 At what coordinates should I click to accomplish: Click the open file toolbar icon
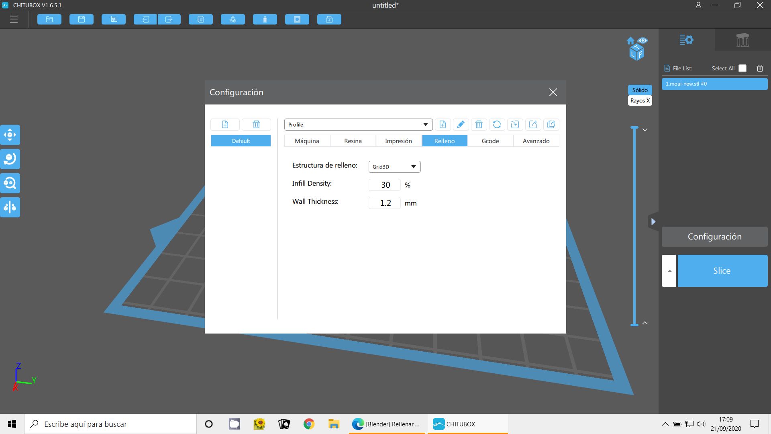(49, 19)
